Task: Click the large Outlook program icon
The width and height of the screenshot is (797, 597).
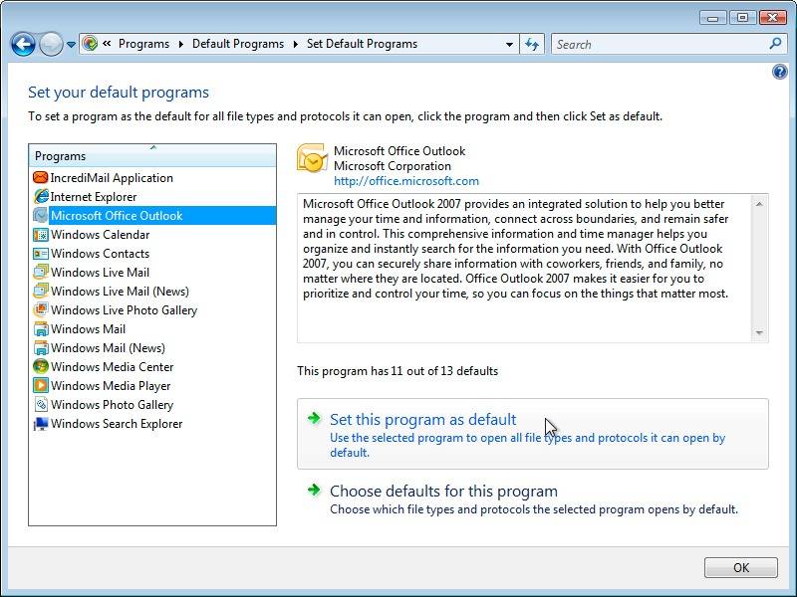Action: click(312, 158)
